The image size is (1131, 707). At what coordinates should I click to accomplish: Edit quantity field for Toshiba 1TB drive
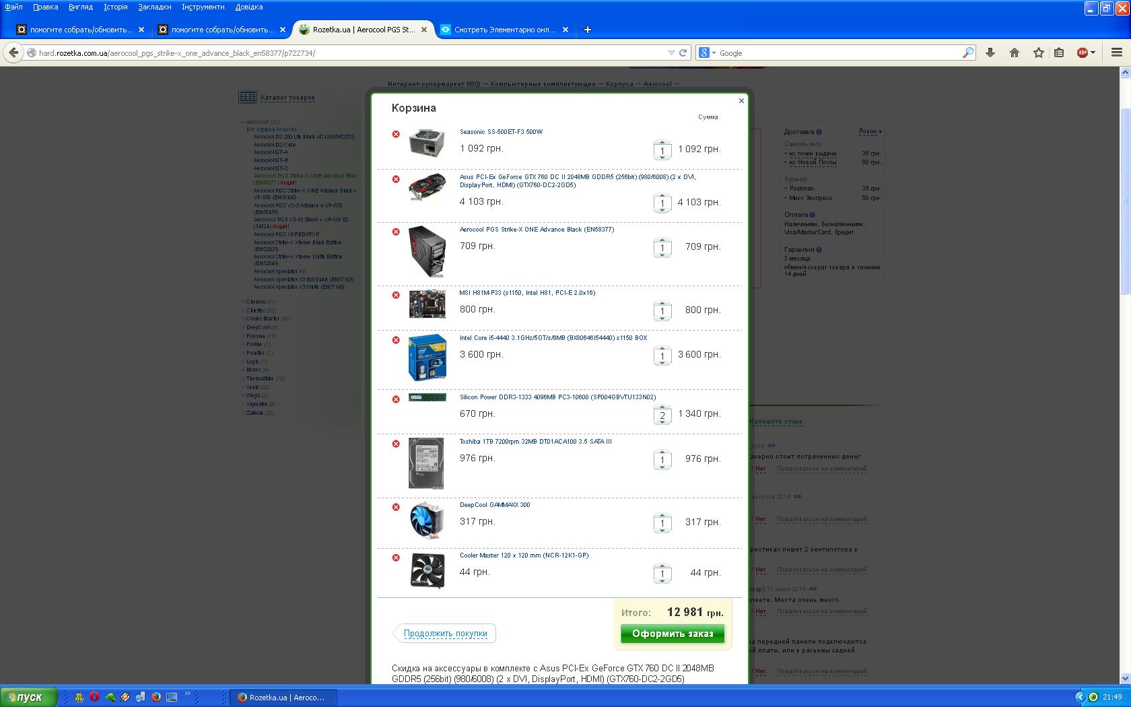(x=662, y=460)
